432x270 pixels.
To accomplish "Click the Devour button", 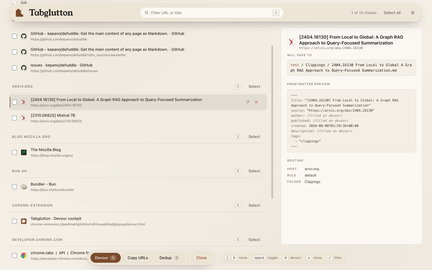I will point(106,258).
